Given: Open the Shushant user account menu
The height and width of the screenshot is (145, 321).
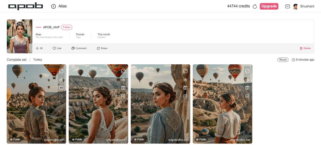Looking at the screenshot, I should pyautogui.click(x=304, y=6).
